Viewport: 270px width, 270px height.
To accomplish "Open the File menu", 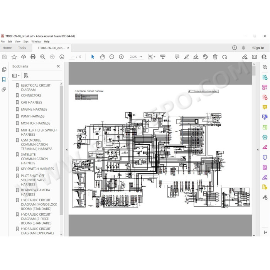I will (3, 42).
